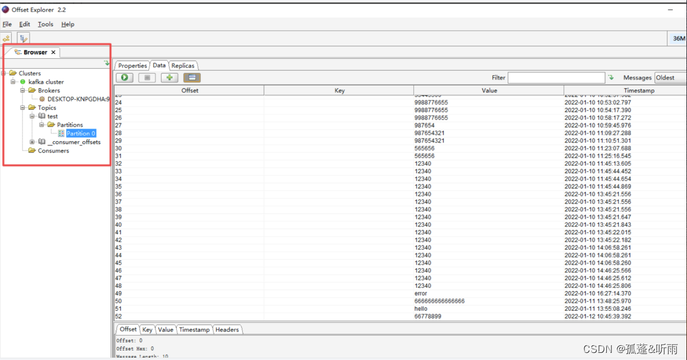Image resolution: width=687 pixels, height=360 pixels.
Task: Click the add connection toolbar icon
Action: (x=7, y=39)
